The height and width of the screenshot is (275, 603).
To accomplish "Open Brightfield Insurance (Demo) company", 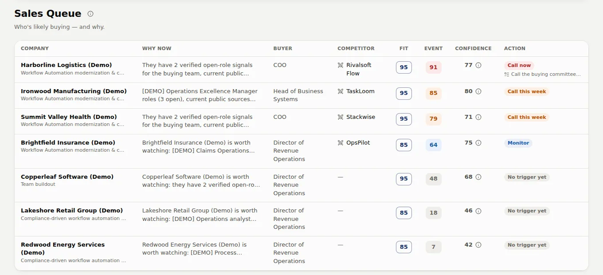I will 68,143.
